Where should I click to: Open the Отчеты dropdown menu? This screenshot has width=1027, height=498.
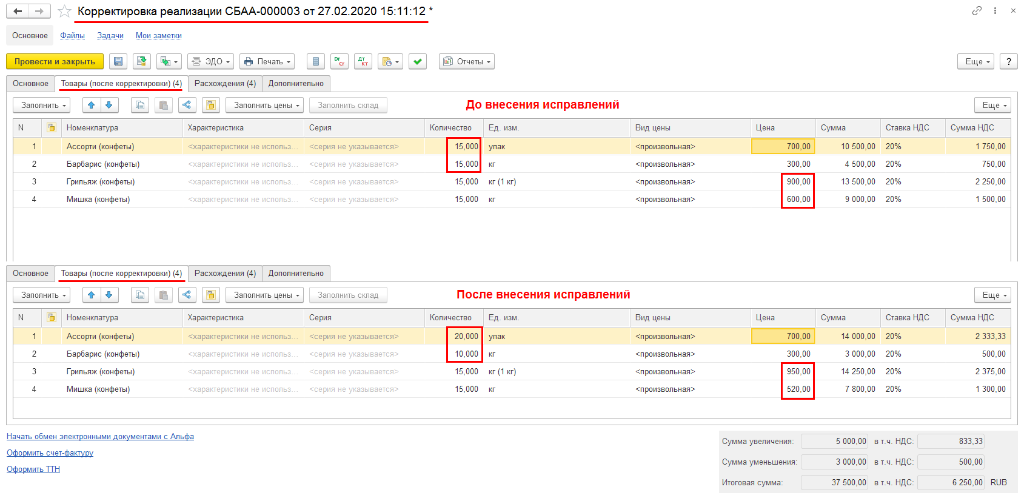467,61
